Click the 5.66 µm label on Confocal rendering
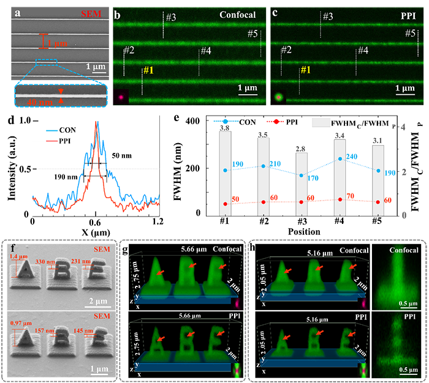The image size is (429, 383). pos(182,250)
